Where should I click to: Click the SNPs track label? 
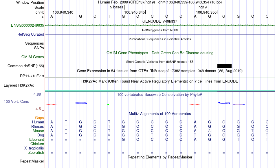click(x=39, y=48)
